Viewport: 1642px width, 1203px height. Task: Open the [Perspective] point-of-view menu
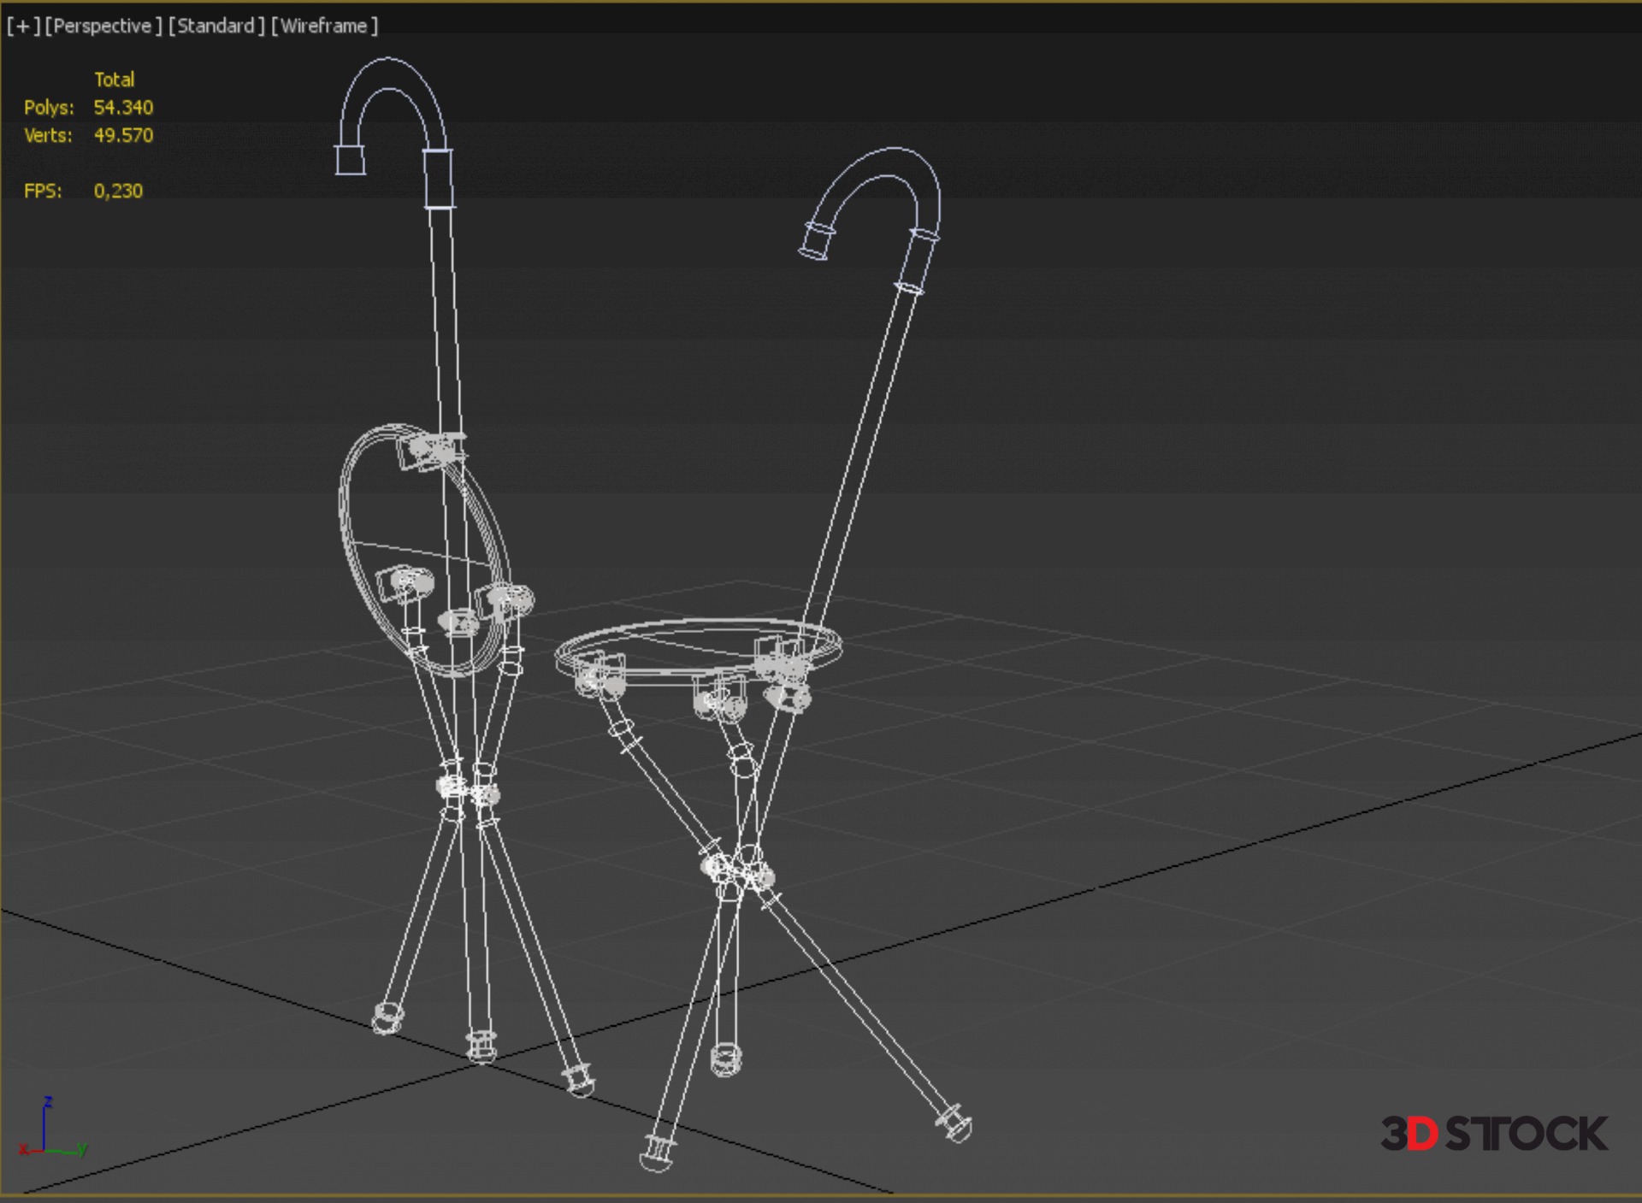tap(103, 26)
